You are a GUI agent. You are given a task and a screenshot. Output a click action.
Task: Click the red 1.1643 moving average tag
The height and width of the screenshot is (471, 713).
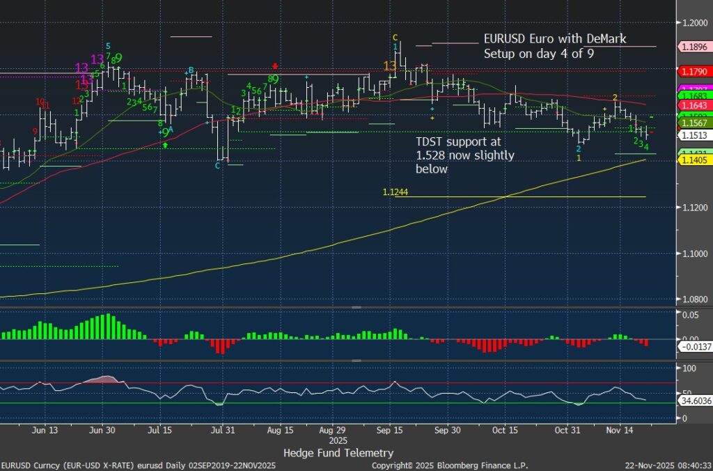pos(693,105)
